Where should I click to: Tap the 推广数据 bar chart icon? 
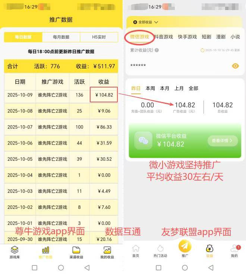click(45, 250)
